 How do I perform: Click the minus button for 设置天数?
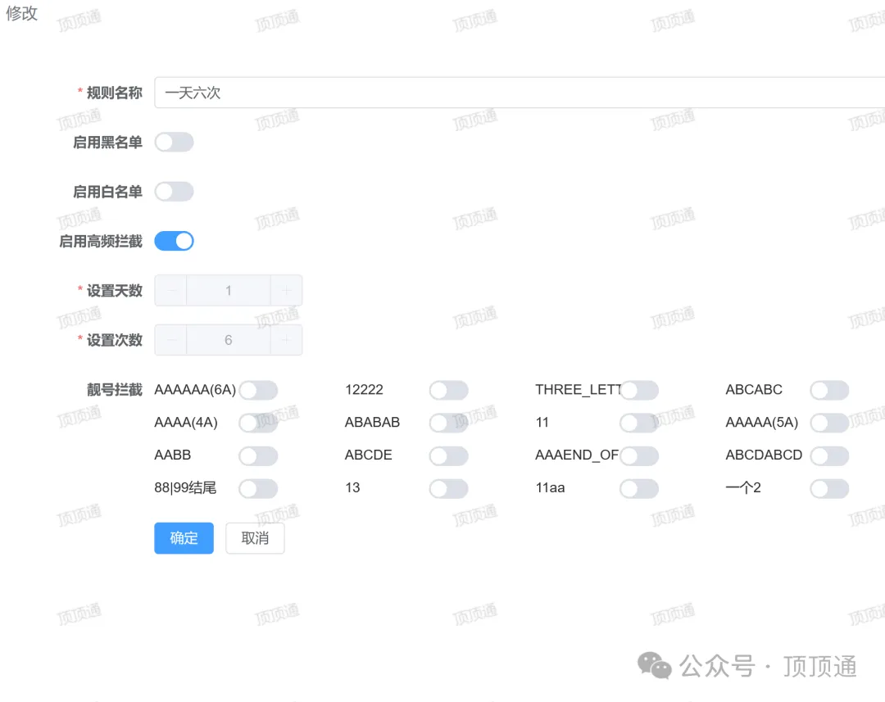point(170,290)
